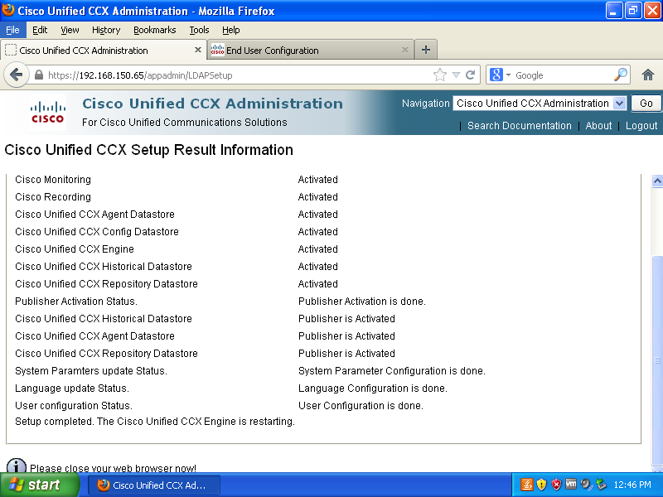
Task: Click the VMware tools tray icon
Action: pyautogui.click(x=571, y=484)
